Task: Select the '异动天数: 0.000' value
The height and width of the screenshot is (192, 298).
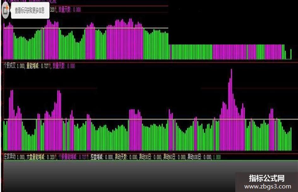Action: coord(126,157)
